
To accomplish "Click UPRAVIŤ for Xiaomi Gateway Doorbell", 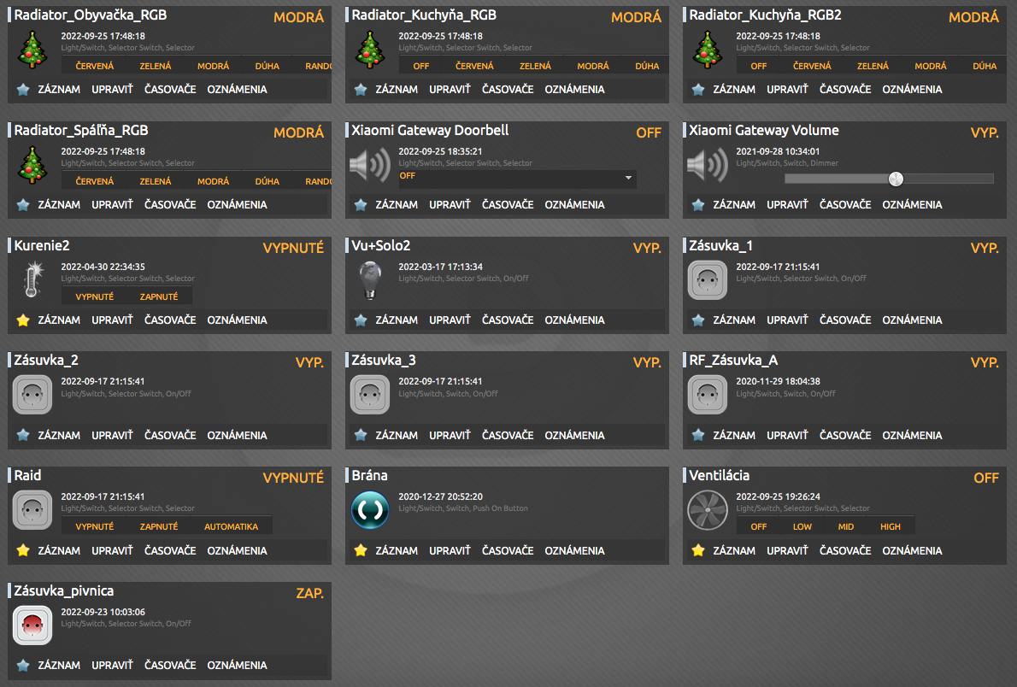I will coord(450,205).
